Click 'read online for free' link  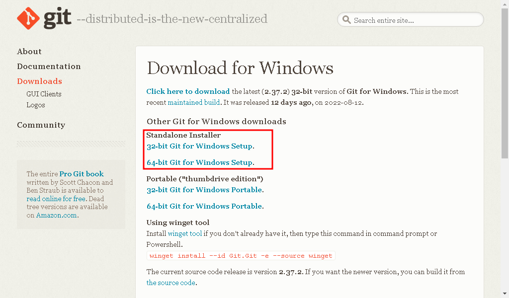pyautogui.click(x=56, y=199)
